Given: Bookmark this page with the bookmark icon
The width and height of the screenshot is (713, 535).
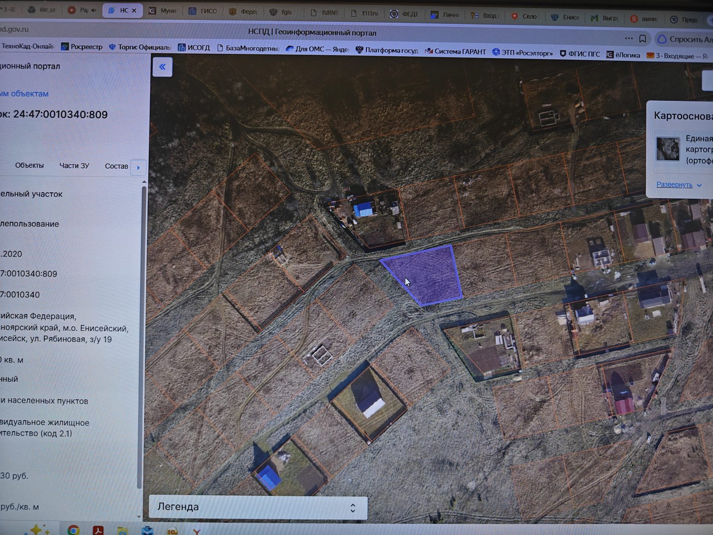Looking at the screenshot, I should tap(643, 39).
